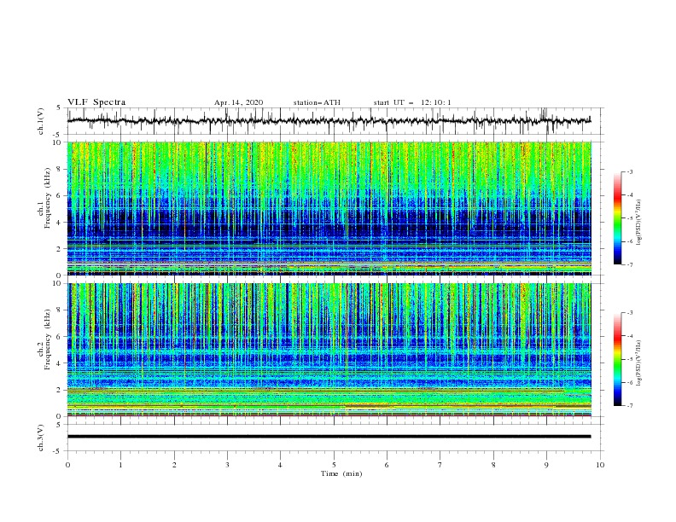This screenshot has width=676, height=522.
Task: Click the "ch.1(V)" axis label
Action: click(x=41, y=121)
